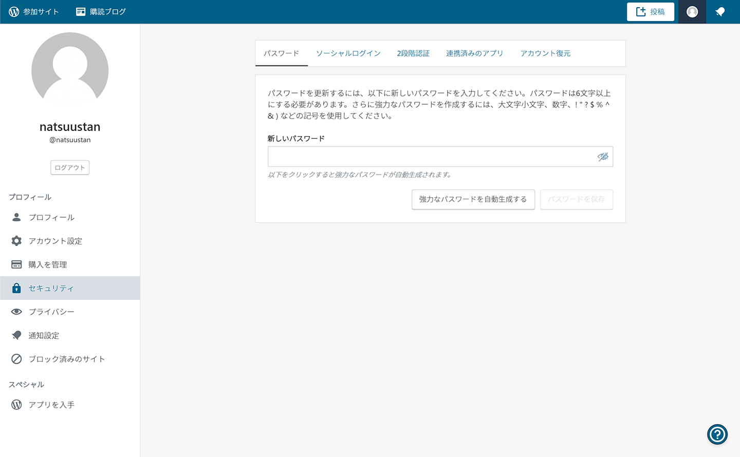This screenshot has height=457, width=740.
Task: Click the credit card icon for 購入を管理
Action: click(16, 264)
